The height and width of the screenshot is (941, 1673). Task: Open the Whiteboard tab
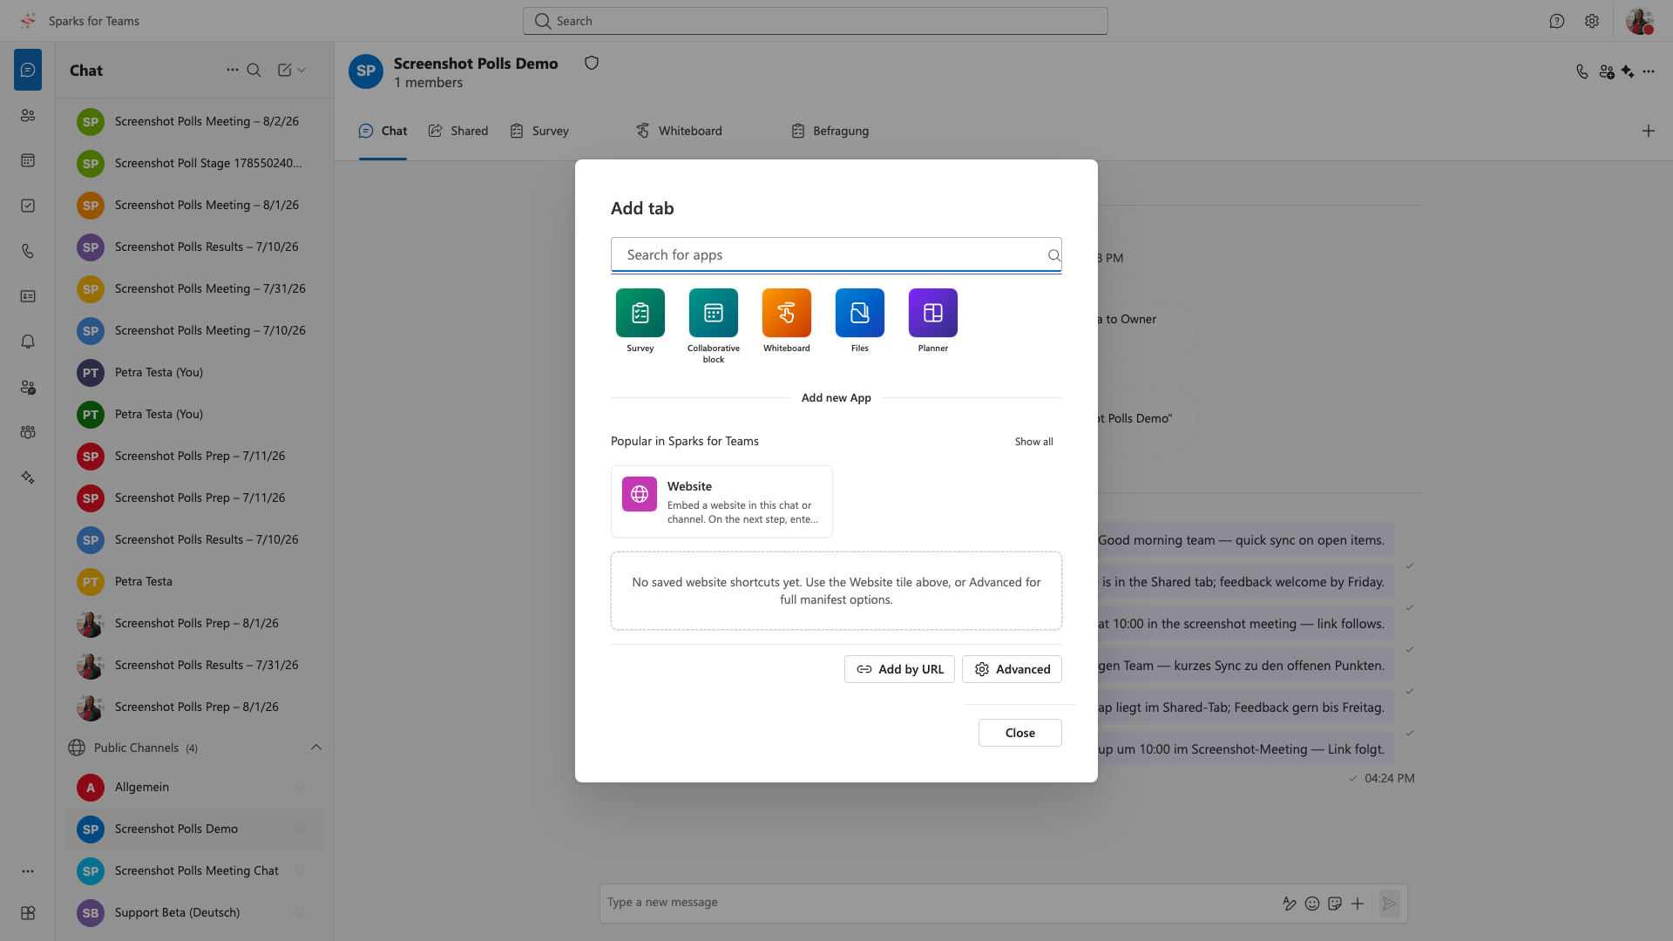[x=679, y=131]
